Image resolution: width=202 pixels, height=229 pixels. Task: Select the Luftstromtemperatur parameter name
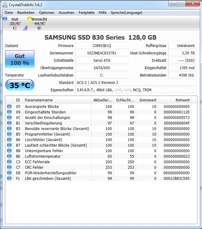pos(43,156)
